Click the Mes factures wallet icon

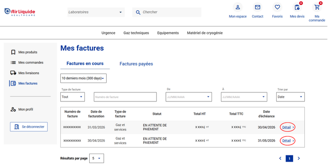pos(13,83)
